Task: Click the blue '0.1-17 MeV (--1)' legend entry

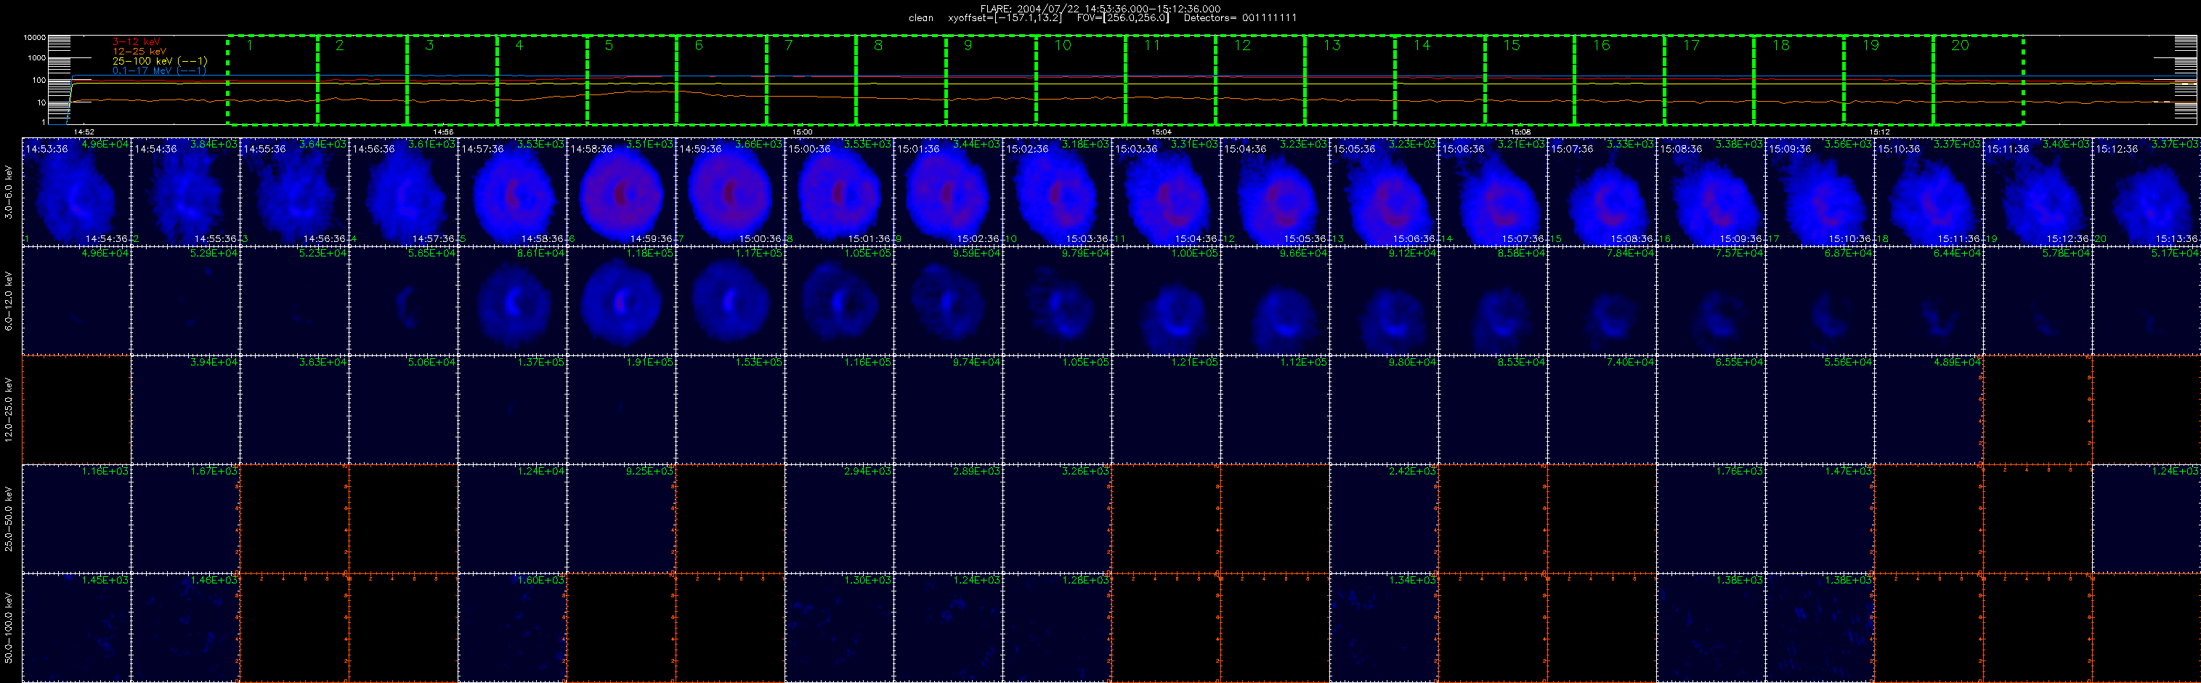Action: [x=160, y=70]
